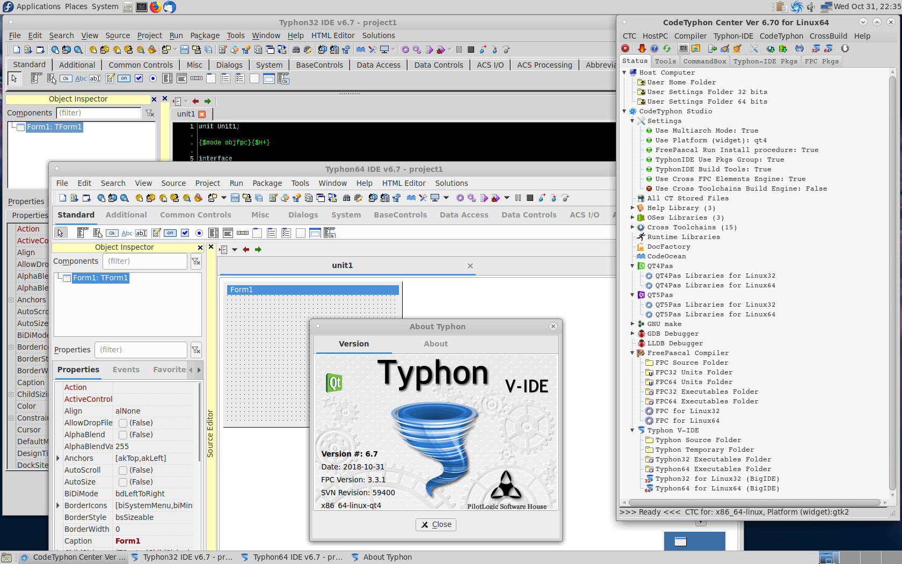This screenshot has height=564, width=902.
Task: Click the blue help icon in CodeTyphon Center toolbar
Action: 654,48
